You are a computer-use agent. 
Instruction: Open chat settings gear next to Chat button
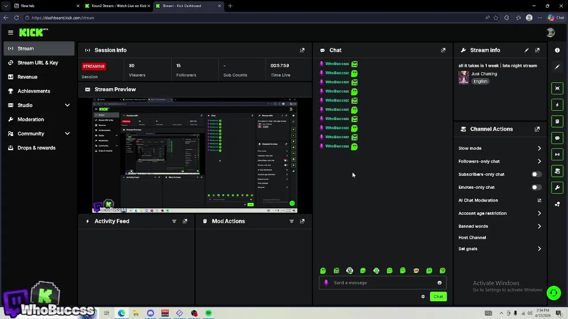tap(423, 296)
